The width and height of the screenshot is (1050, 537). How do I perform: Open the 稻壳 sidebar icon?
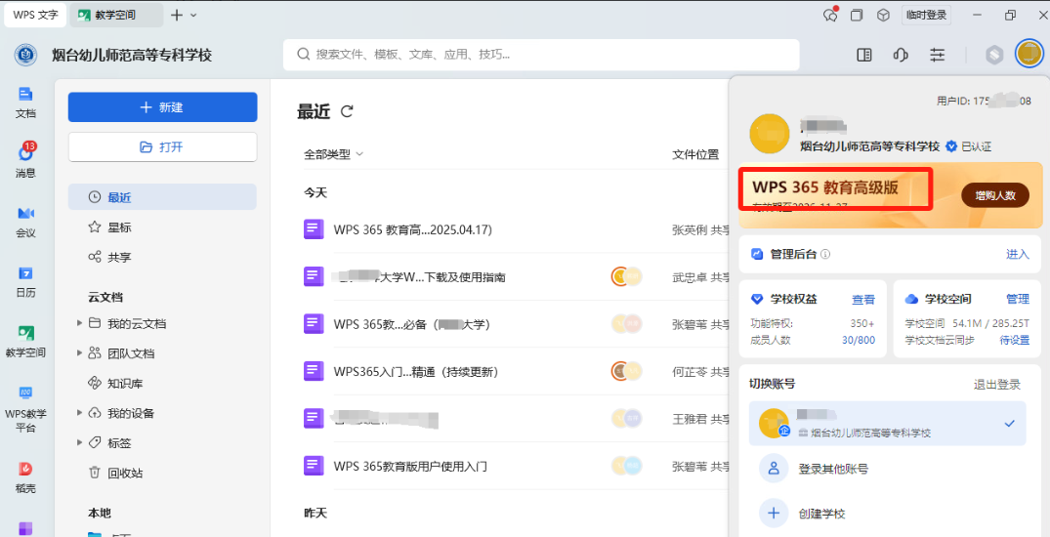tap(25, 475)
